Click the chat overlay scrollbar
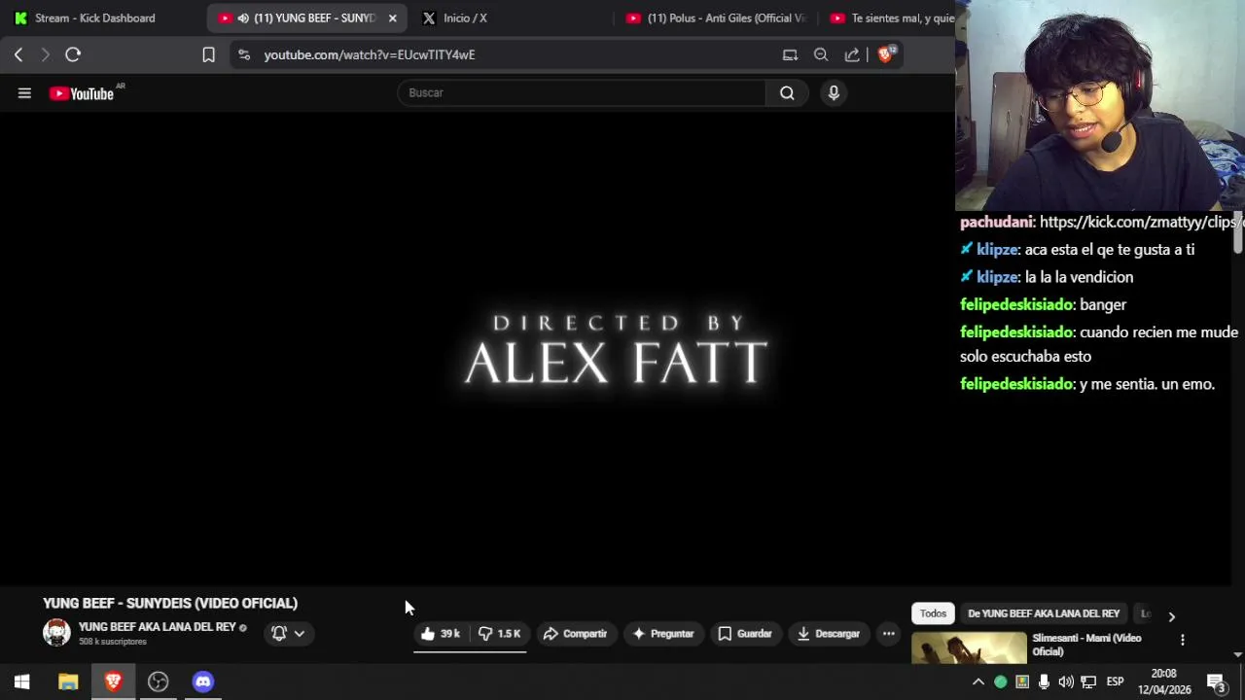The height and width of the screenshot is (700, 1245). [x=1238, y=233]
